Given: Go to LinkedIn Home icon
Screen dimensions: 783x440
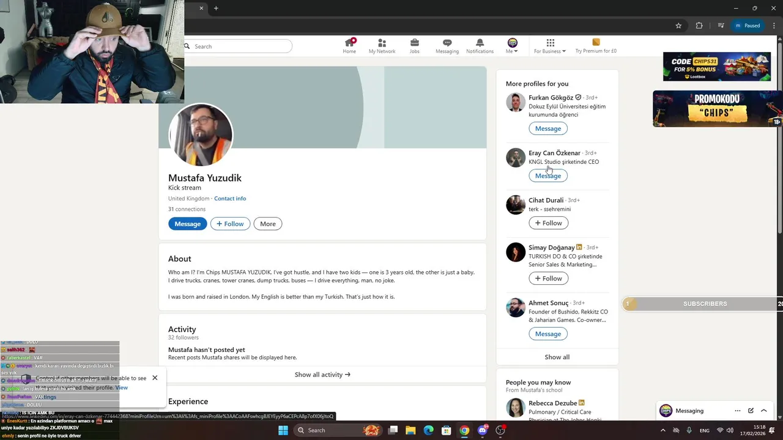Looking at the screenshot, I should pos(349,46).
